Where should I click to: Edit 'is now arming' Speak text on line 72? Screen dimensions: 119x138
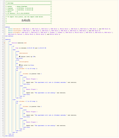(46, 126)
